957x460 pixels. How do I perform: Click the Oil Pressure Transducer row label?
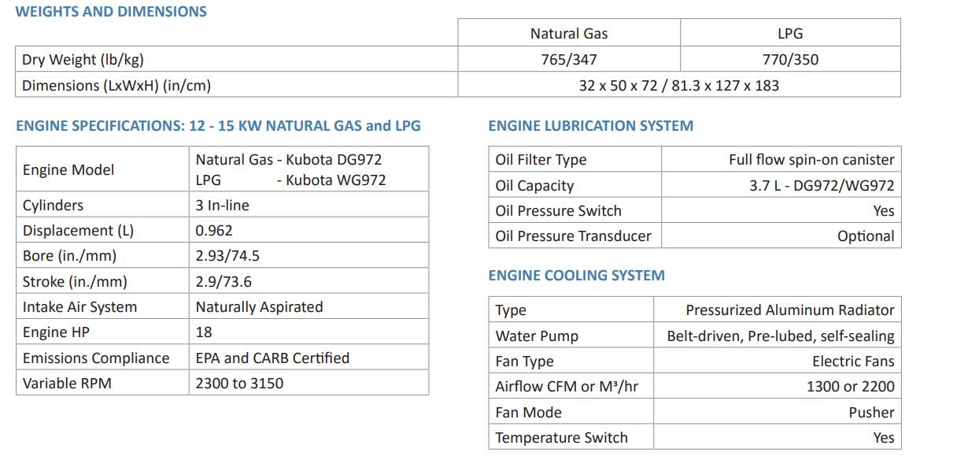click(573, 236)
